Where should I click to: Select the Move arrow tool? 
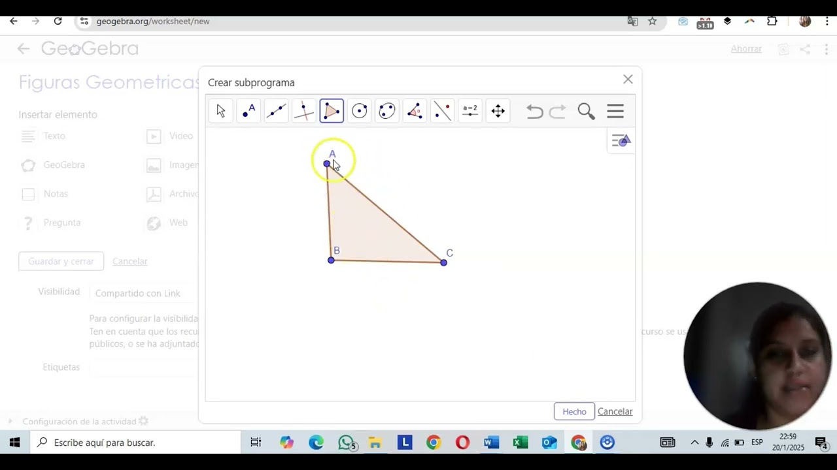pos(221,111)
